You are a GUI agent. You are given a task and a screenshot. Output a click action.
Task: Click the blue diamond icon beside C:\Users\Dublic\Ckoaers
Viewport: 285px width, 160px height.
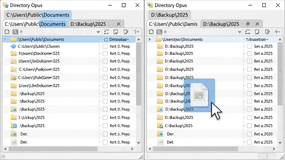pyautogui.click(x=13, y=46)
